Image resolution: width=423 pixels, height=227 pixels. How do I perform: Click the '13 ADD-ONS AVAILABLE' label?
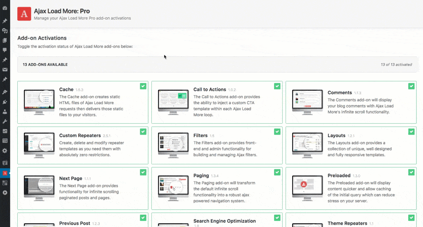(45, 65)
